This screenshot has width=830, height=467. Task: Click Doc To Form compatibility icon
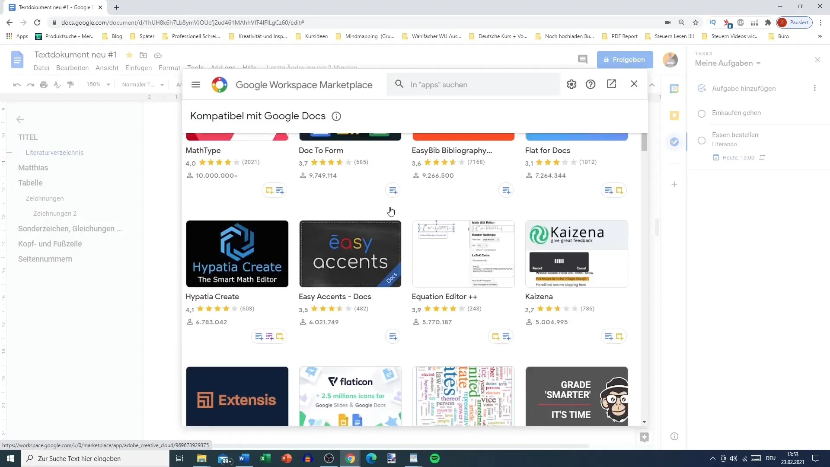point(393,190)
